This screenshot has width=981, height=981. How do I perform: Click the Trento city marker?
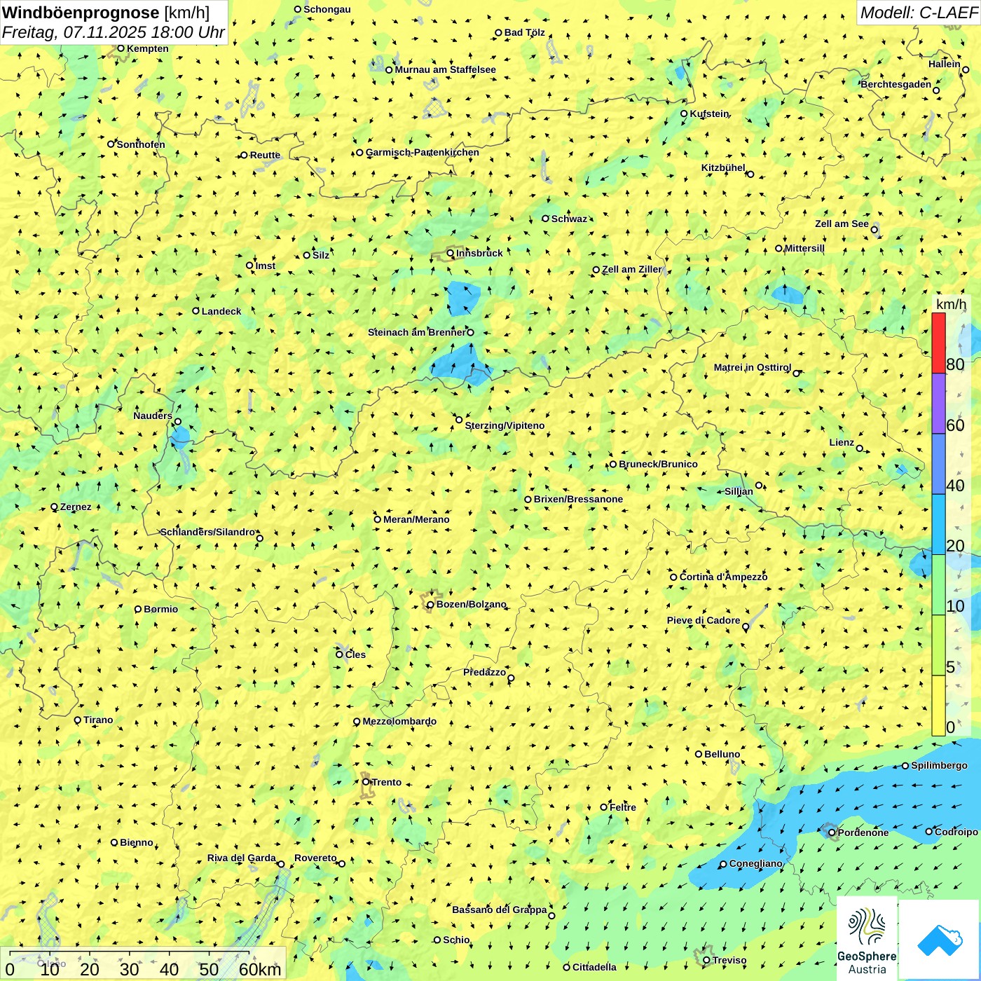point(366,782)
